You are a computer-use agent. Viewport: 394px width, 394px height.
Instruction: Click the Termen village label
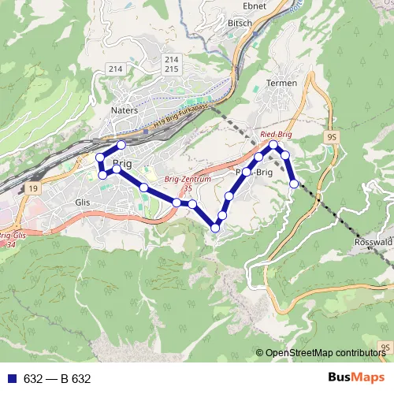pyautogui.click(x=281, y=83)
